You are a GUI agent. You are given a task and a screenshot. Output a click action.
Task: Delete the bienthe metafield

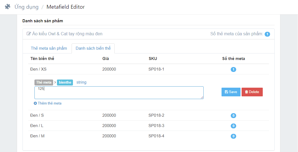(x=252, y=92)
